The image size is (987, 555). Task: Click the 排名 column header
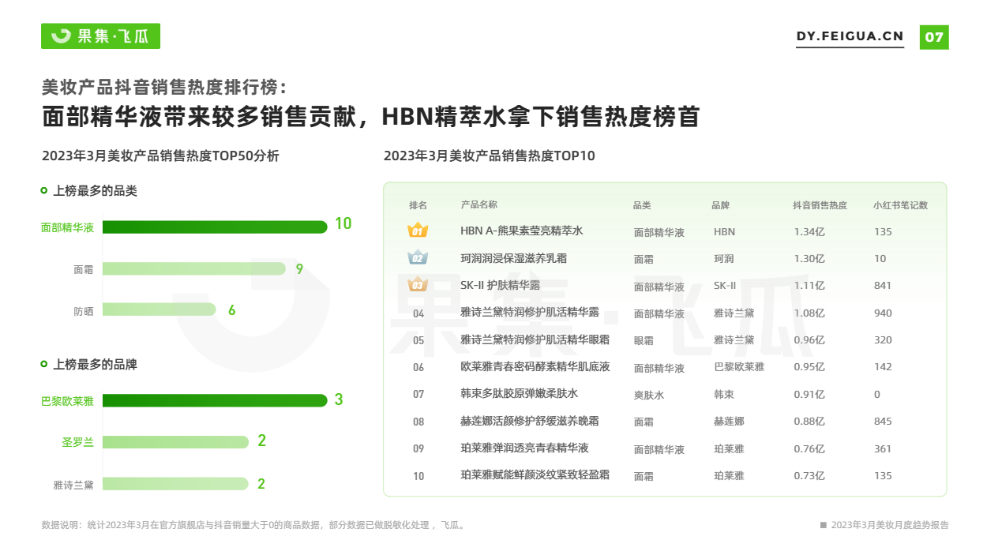click(418, 205)
